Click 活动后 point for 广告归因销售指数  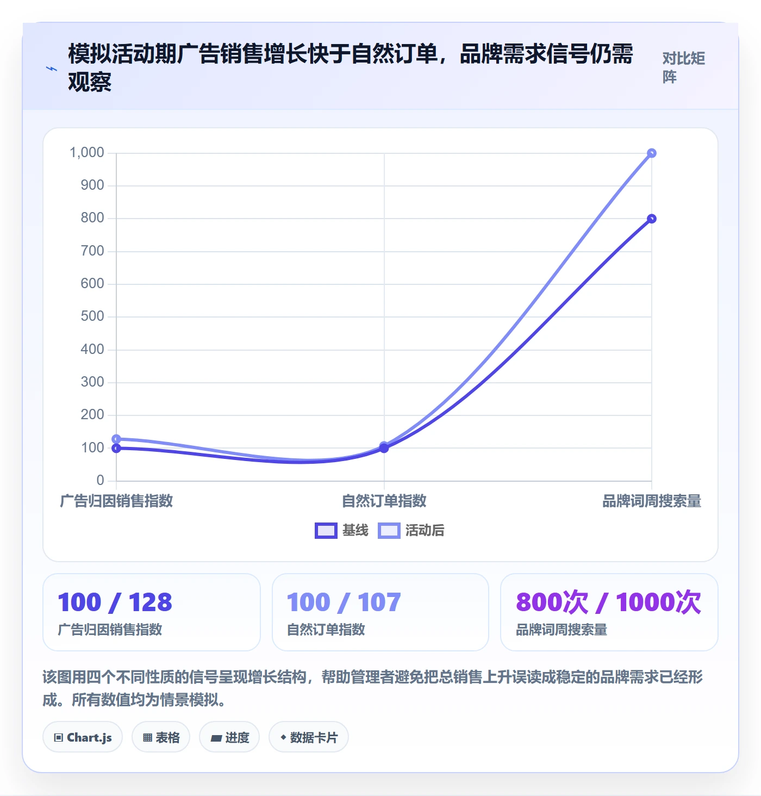click(x=116, y=439)
